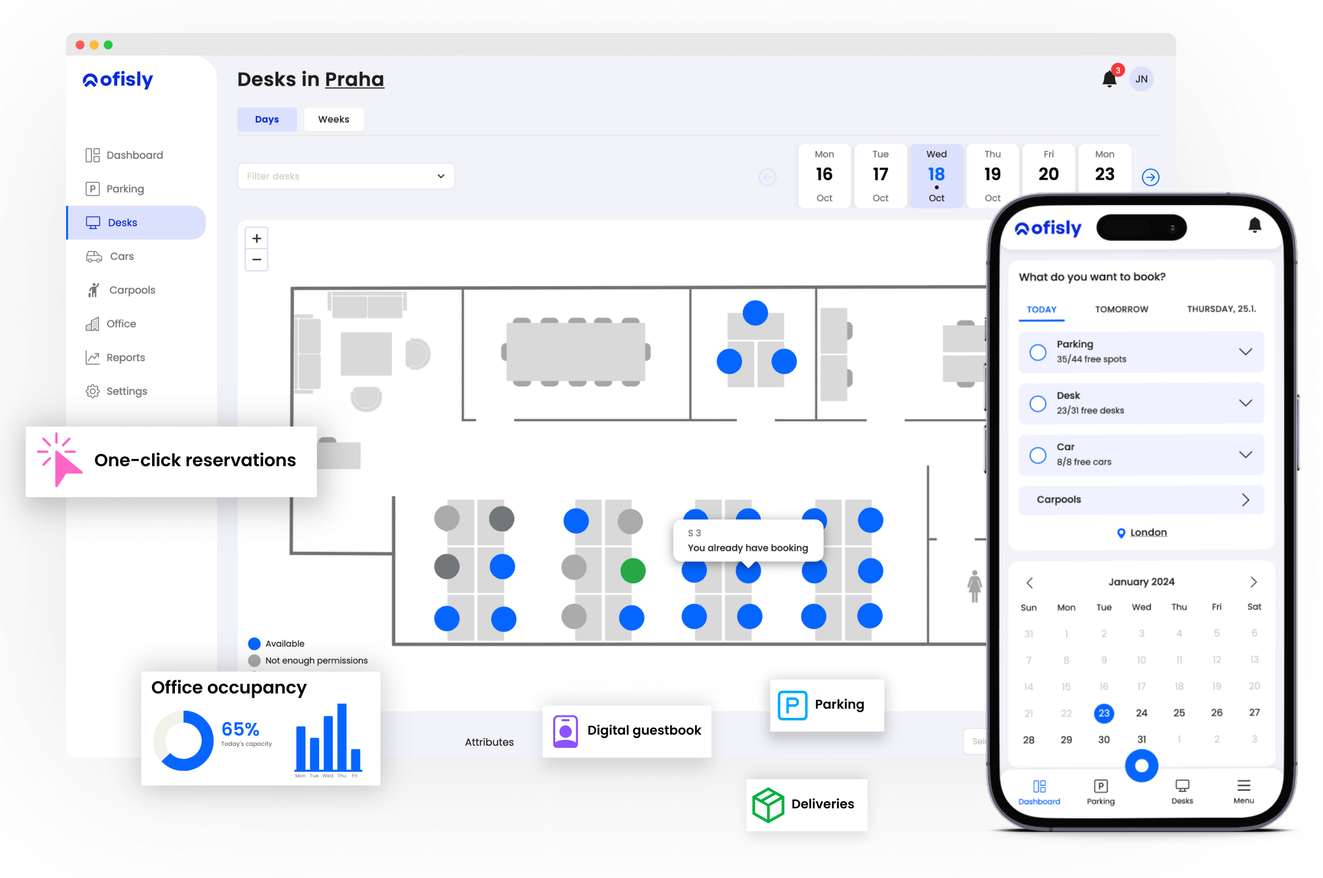Switch to the Weeks tab
Screen dimensions: 1323x878
pos(334,119)
